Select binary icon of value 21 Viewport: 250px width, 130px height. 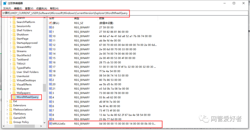tap(50, 88)
